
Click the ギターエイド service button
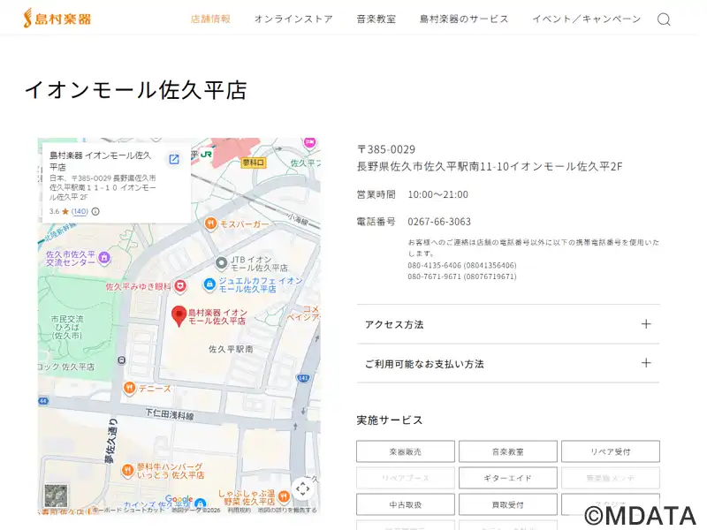(x=507, y=478)
